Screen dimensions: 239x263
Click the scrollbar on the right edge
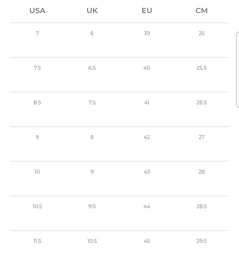[x=237, y=70]
